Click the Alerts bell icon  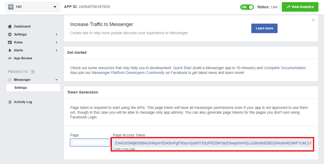[x=10, y=50]
